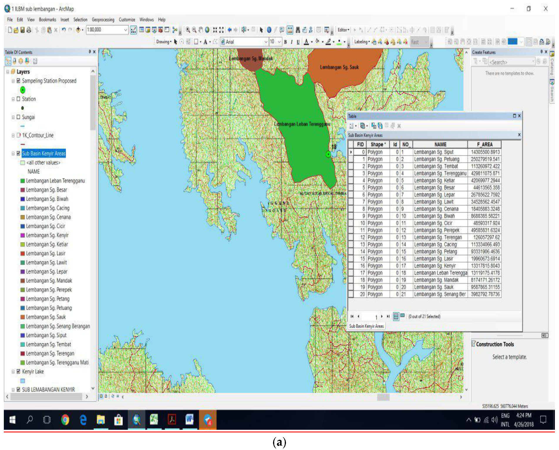
Task: Select the Pan hand tool
Action: coord(201,30)
